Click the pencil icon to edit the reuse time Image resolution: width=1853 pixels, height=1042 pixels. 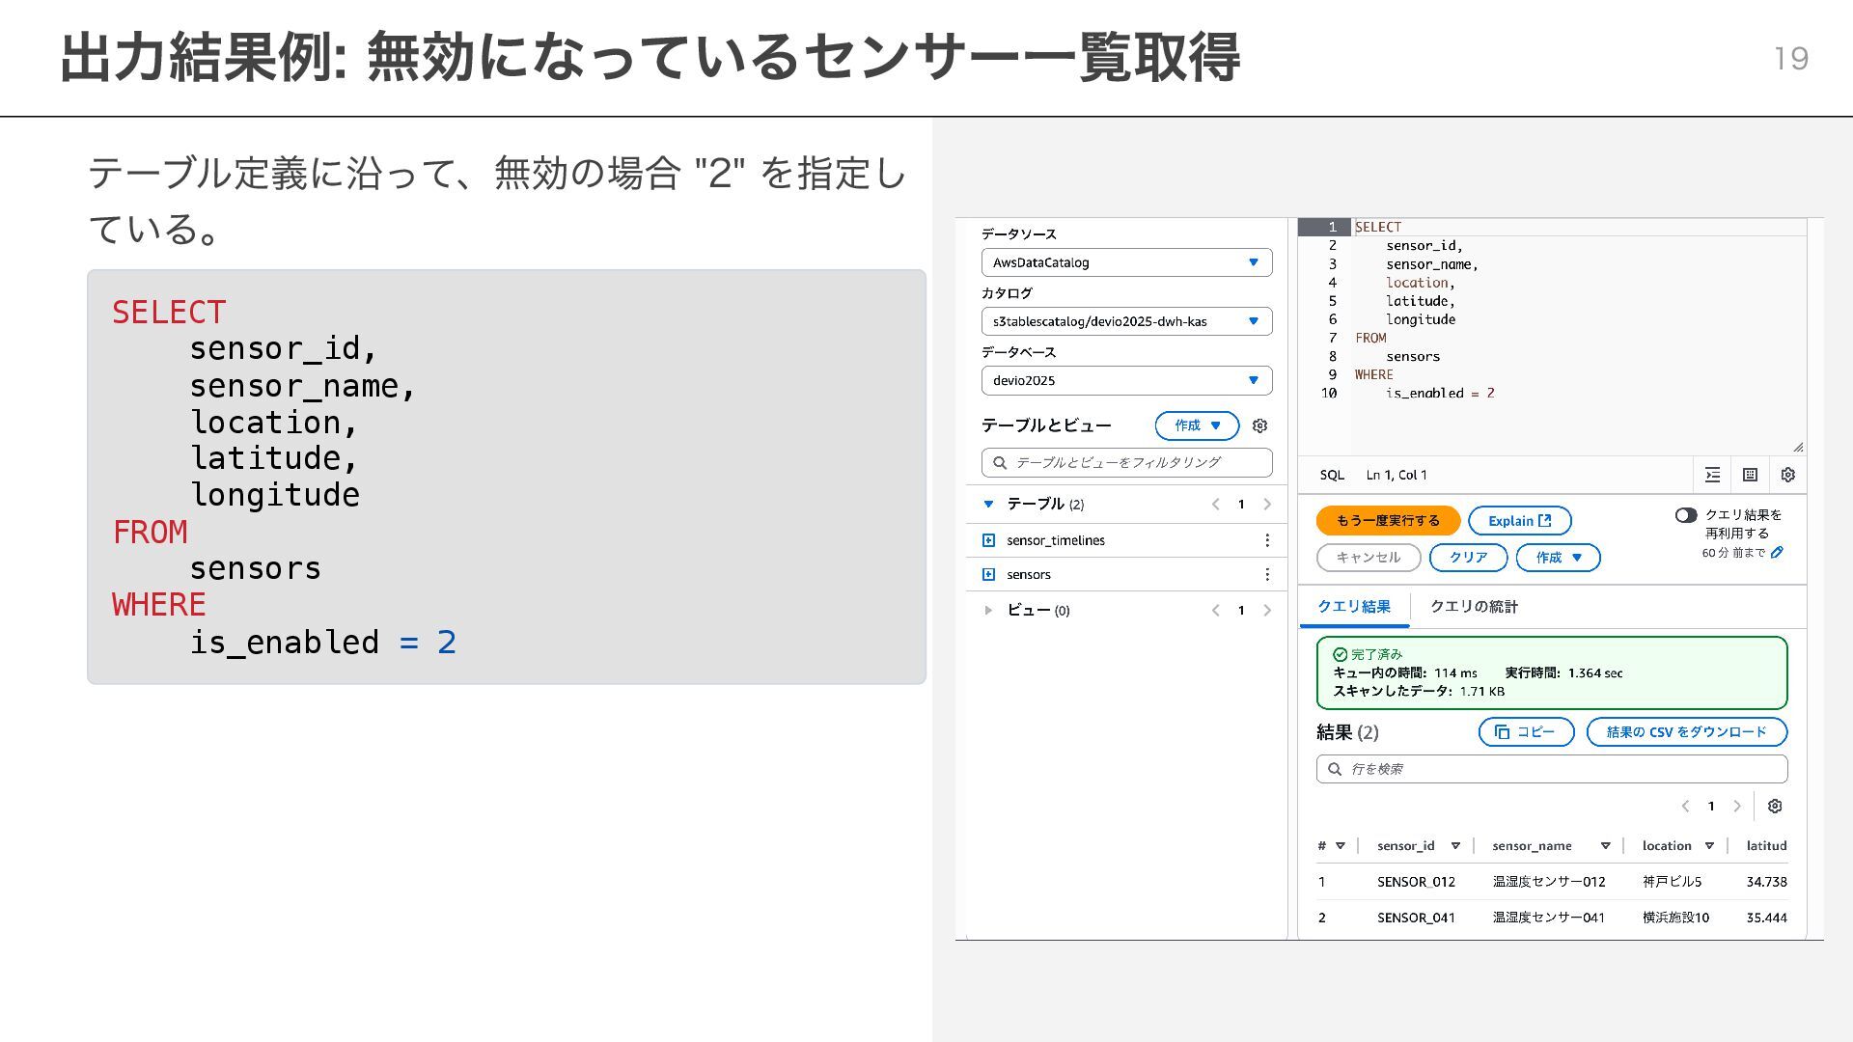[x=1777, y=553]
